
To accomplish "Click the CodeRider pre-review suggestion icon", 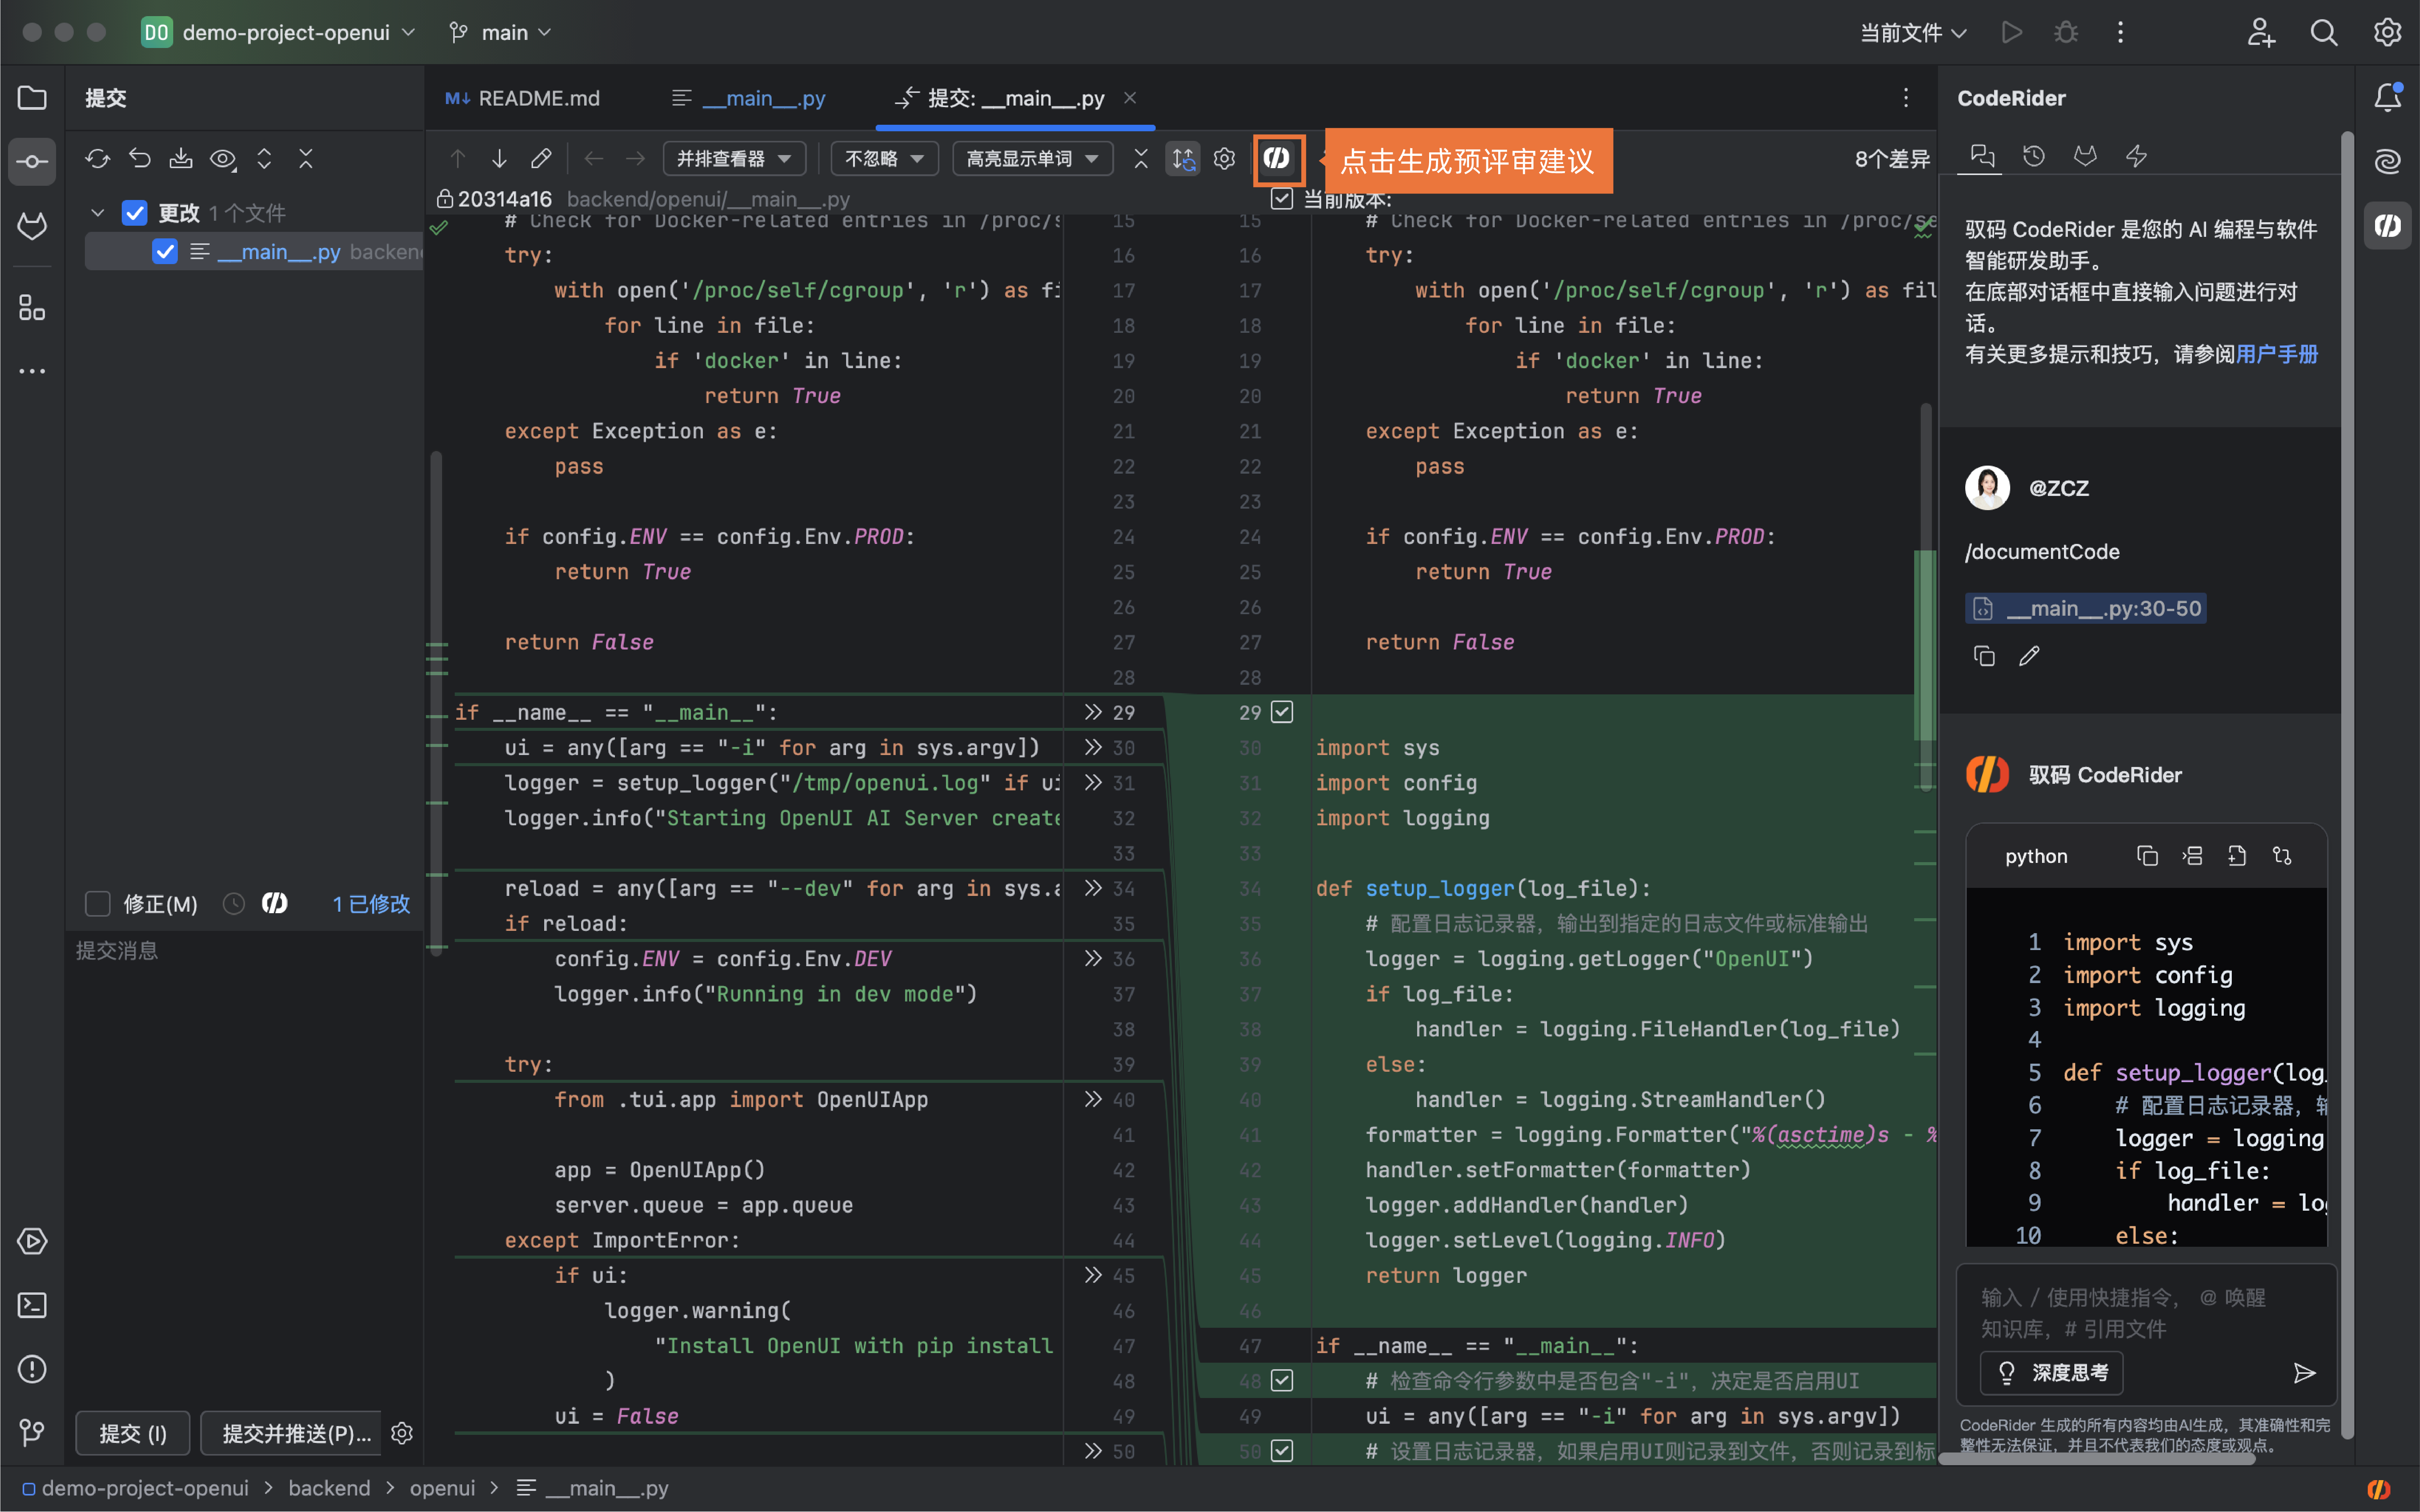I will [x=1277, y=159].
